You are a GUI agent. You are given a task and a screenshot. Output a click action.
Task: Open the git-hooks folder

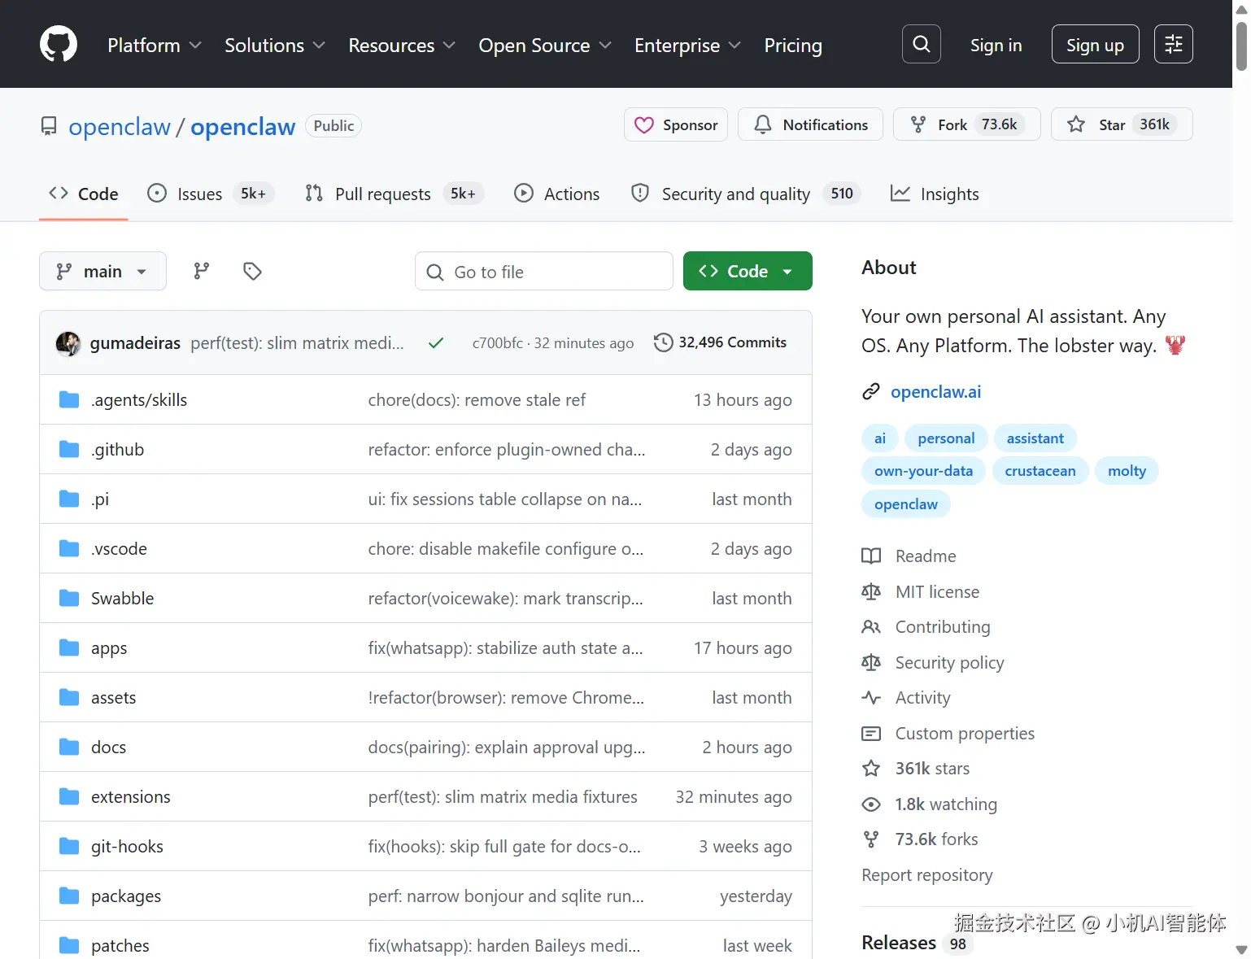point(127,847)
